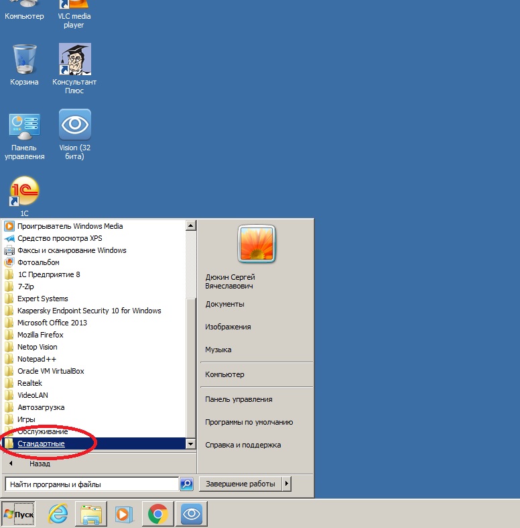The height and width of the screenshot is (528, 520).
Task: Open Изображения from Start menu
Action: click(228, 327)
